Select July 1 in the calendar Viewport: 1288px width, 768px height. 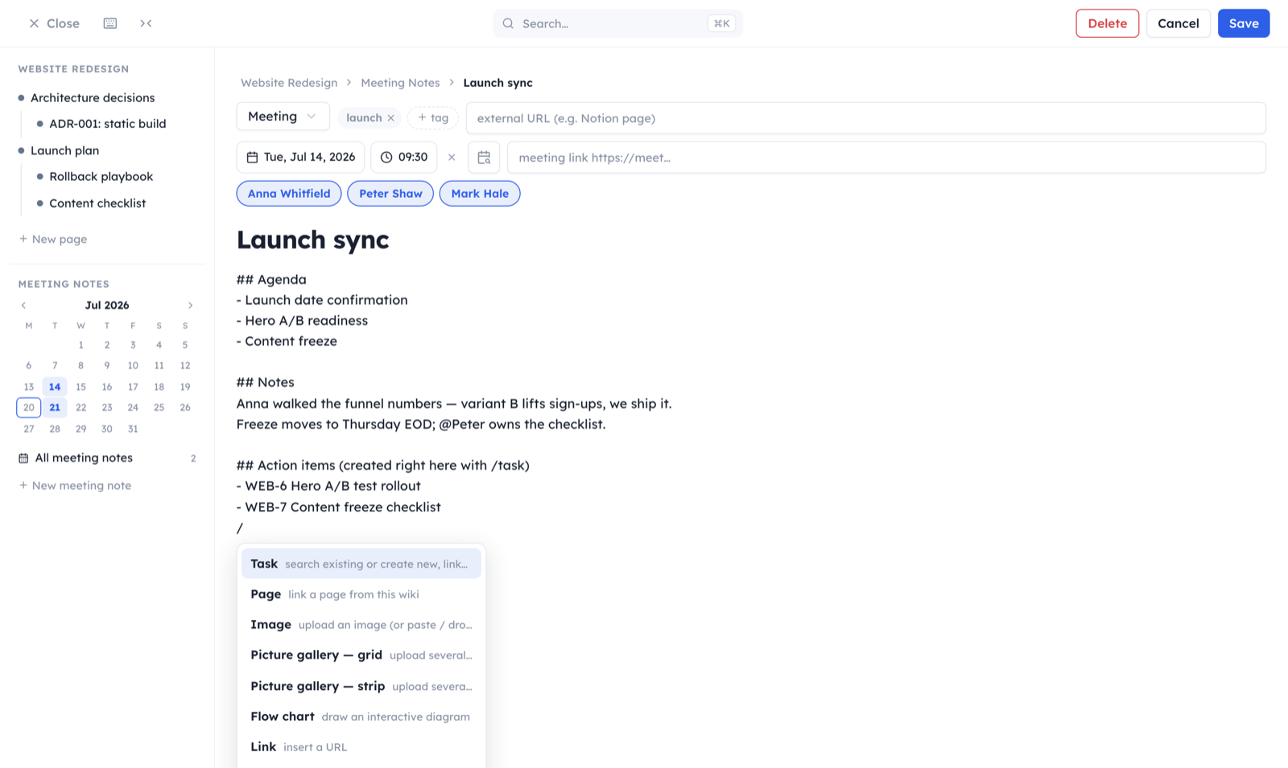click(80, 345)
